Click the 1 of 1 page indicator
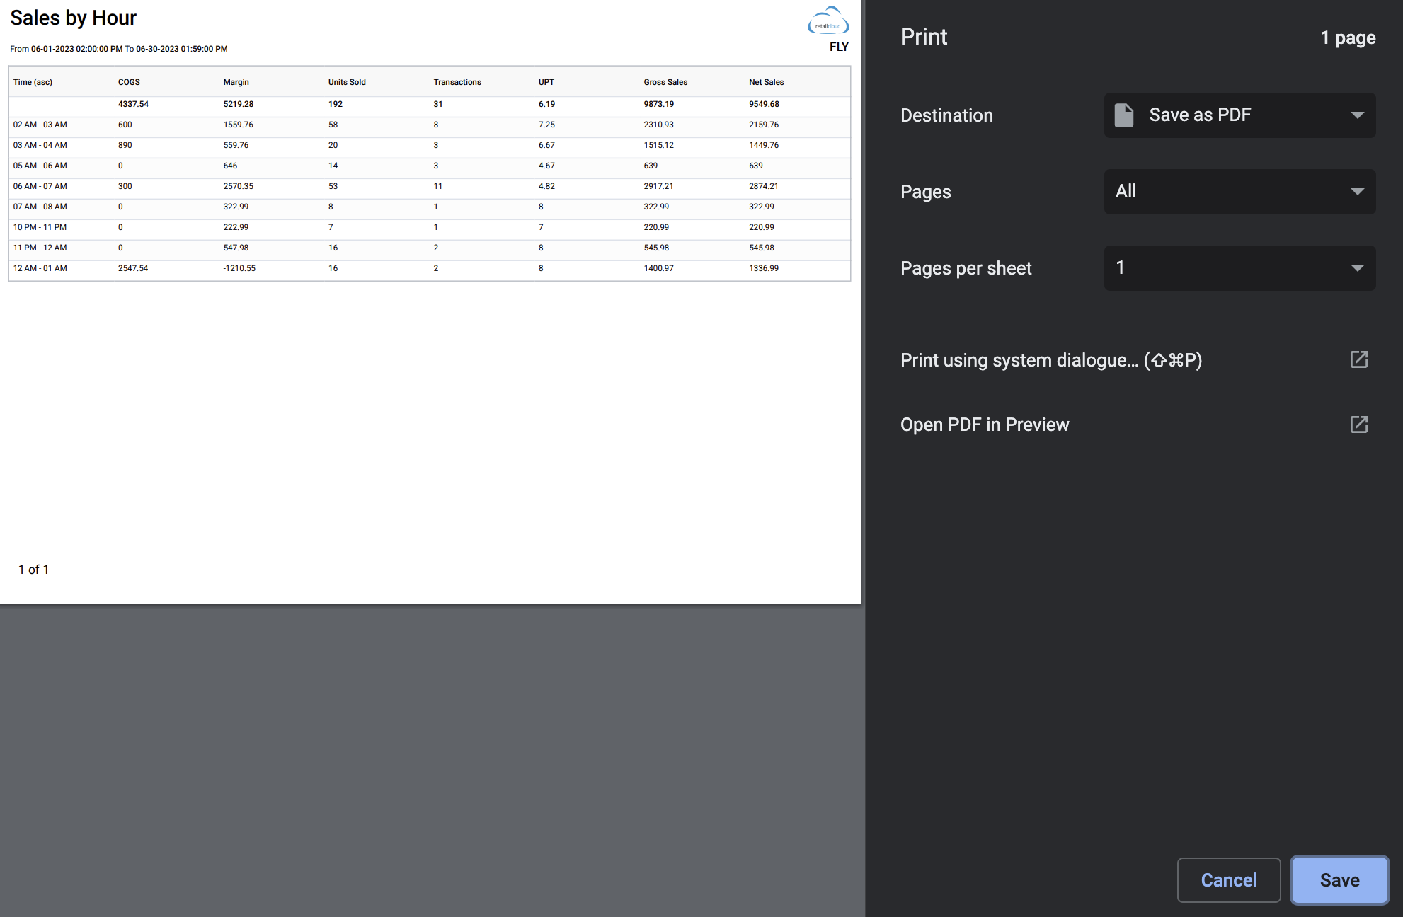Image resolution: width=1403 pixels, height=917 pixels. 33,568
